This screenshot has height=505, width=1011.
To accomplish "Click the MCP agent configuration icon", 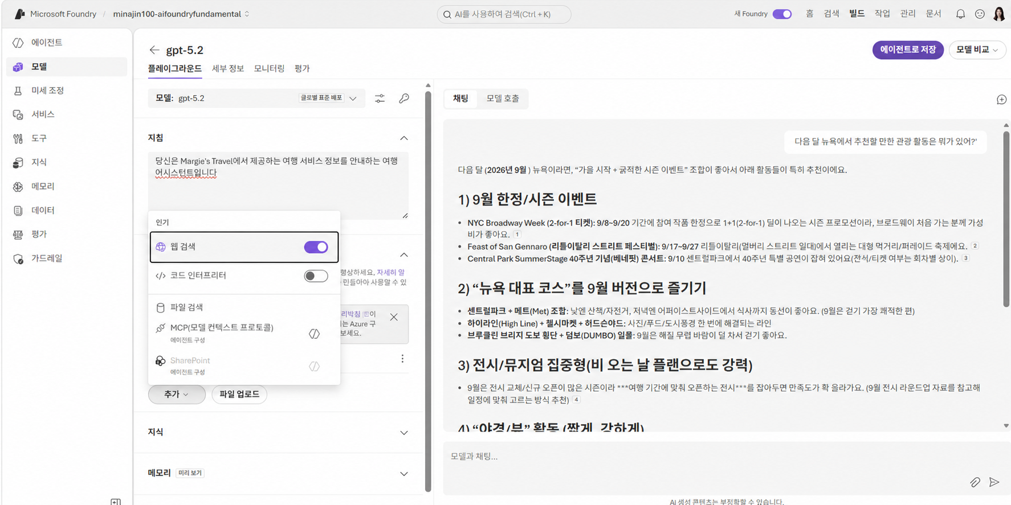I will 314,334.
